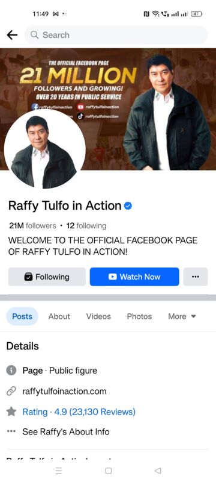Open raffytulfoinaction.com link
This screenshot has width=216, height=482.
65,391
